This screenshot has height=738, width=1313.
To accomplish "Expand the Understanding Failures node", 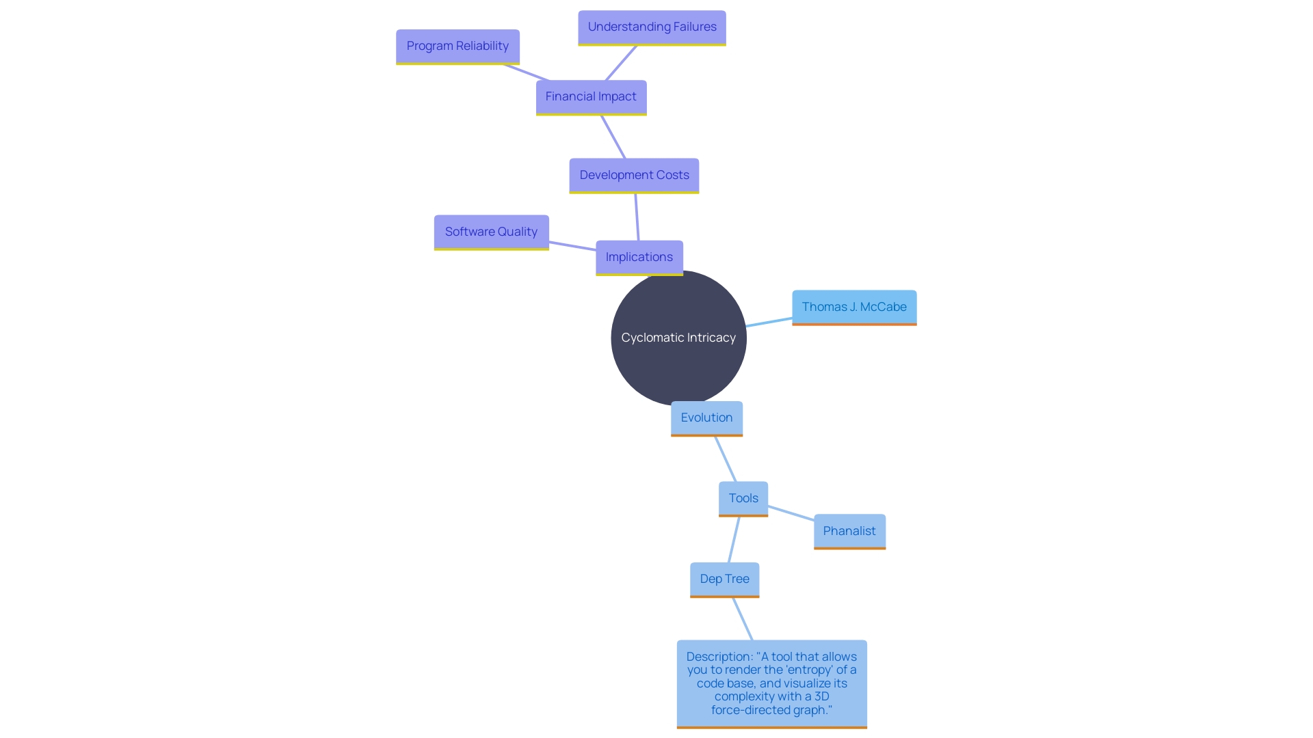I will click(x=651, y=25).
